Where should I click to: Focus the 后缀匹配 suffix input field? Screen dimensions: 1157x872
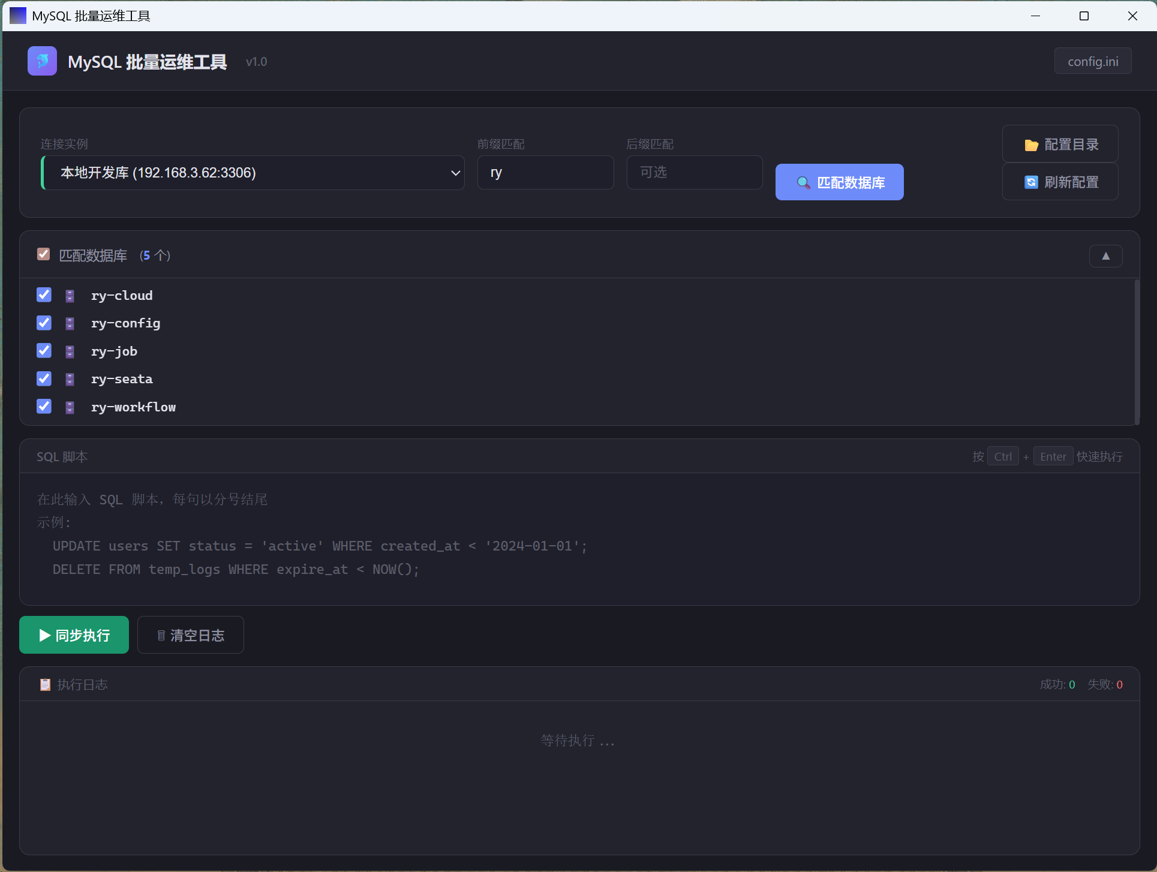tap(695, 173)
